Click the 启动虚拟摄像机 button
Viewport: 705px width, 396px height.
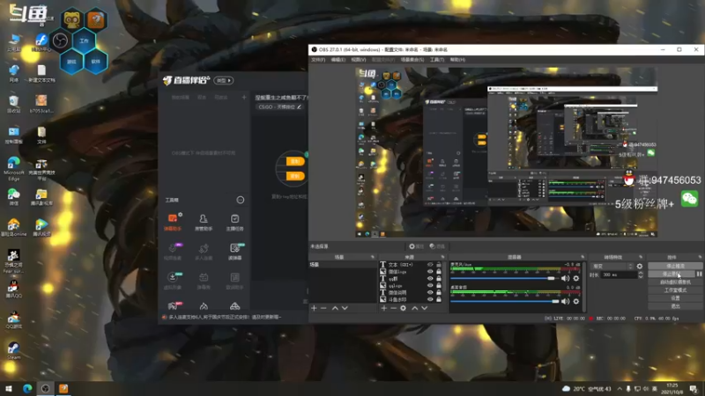click(675, 282)
